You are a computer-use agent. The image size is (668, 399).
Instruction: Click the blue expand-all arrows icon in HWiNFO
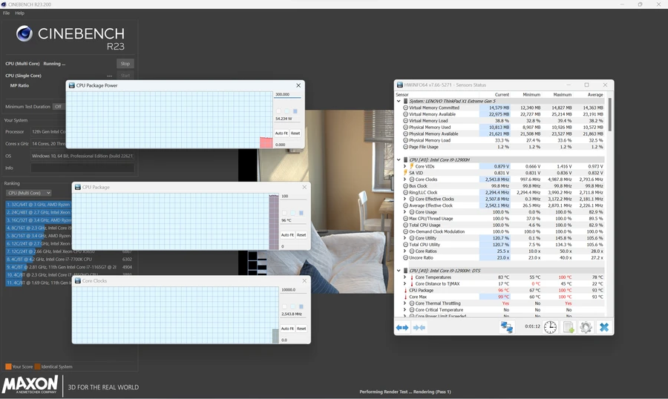[x=402, y=328]
